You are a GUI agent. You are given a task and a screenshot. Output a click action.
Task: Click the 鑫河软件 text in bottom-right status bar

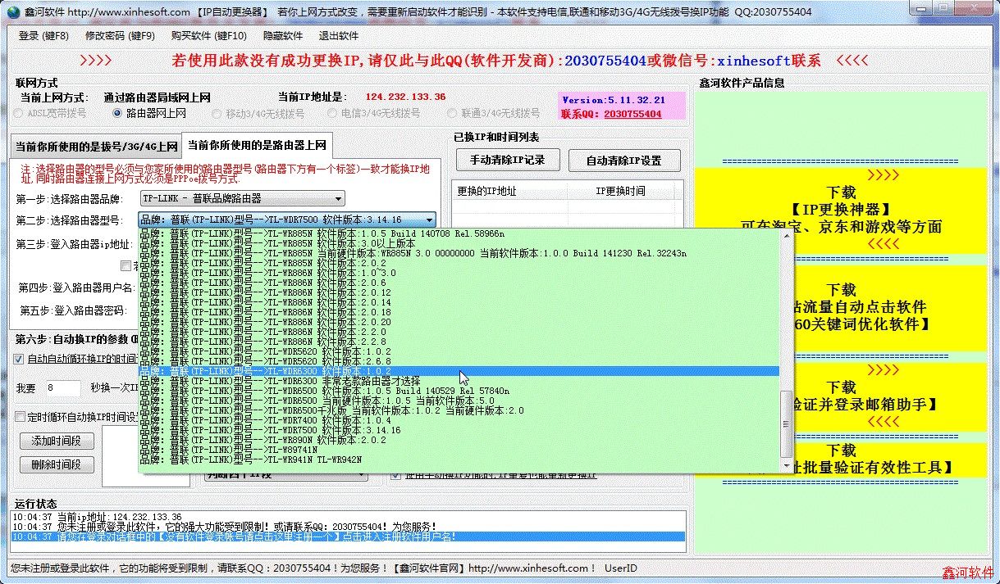click(x=967, y=573)
